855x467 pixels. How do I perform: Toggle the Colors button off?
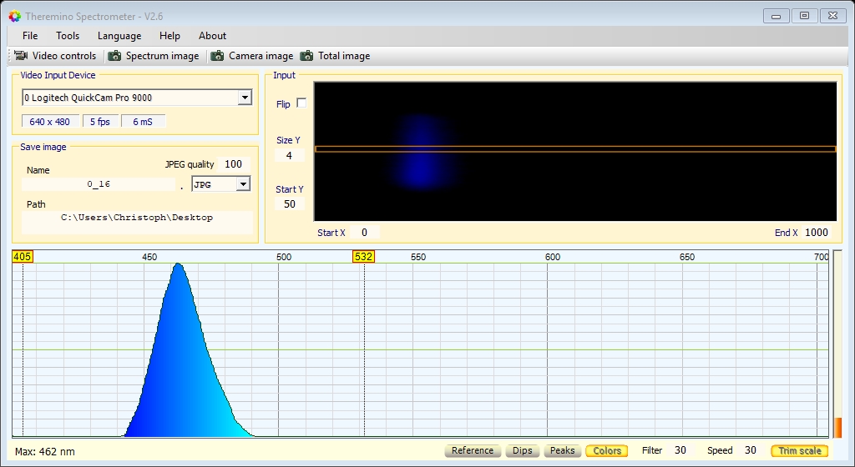[x=607, y=450]
